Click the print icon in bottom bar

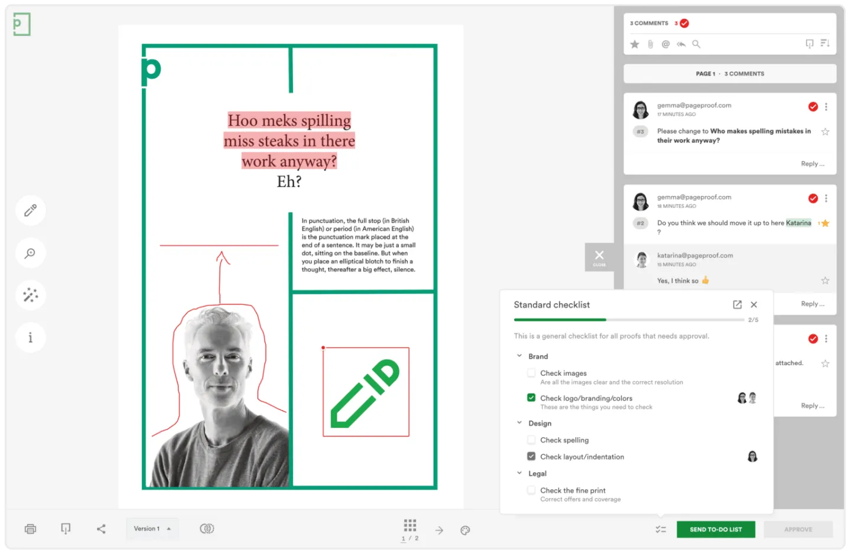(30, 529)
